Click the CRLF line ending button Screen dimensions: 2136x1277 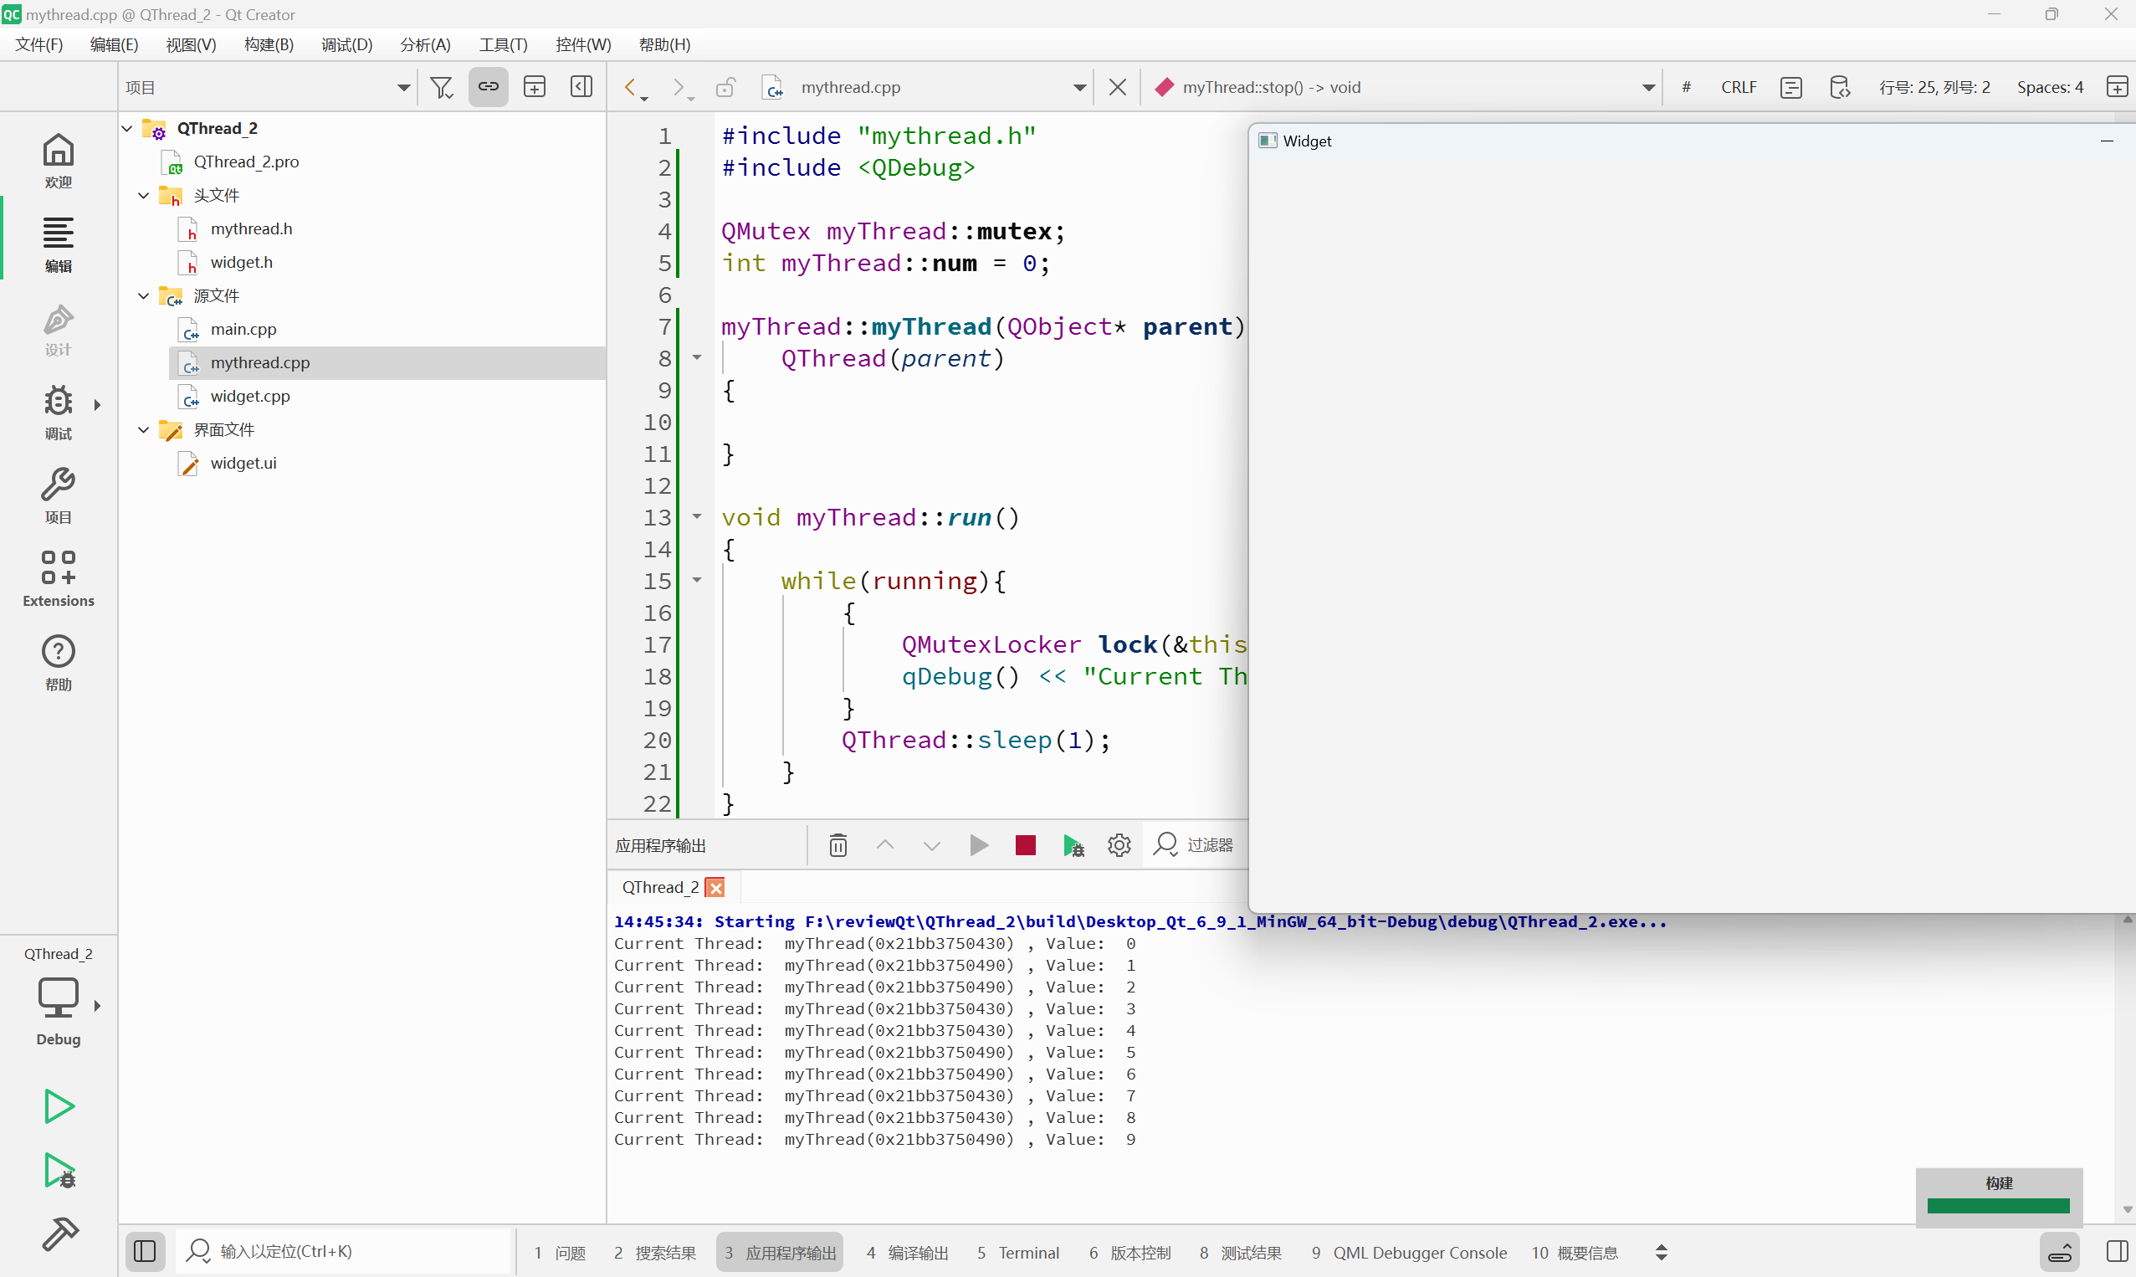1738,87
